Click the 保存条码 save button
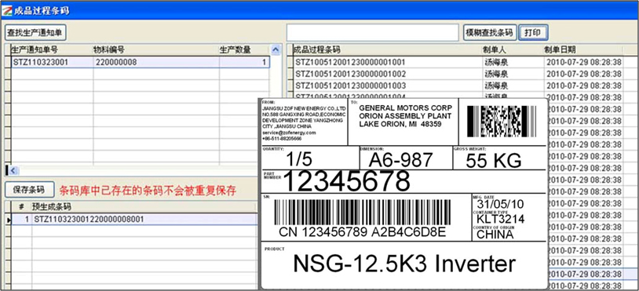 [x=29, y=190]
